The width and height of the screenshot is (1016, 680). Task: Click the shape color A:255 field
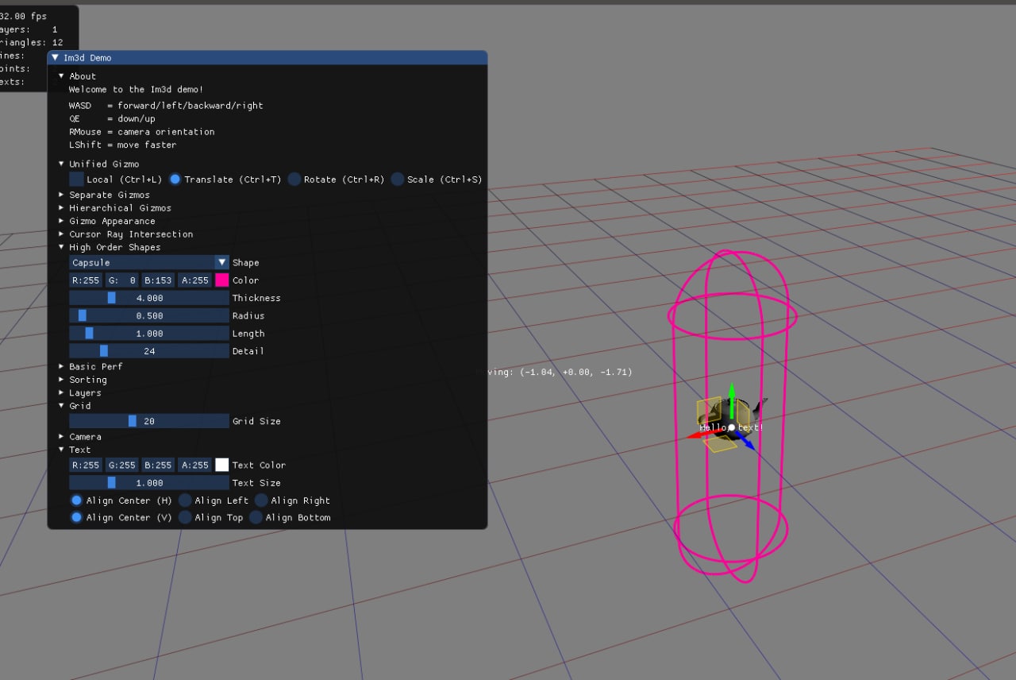(195, 280)
